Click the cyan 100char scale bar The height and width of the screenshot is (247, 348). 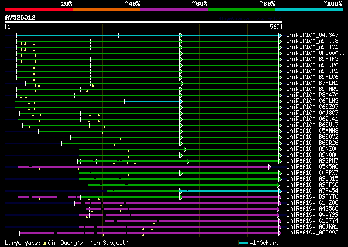tap(243, 243)
